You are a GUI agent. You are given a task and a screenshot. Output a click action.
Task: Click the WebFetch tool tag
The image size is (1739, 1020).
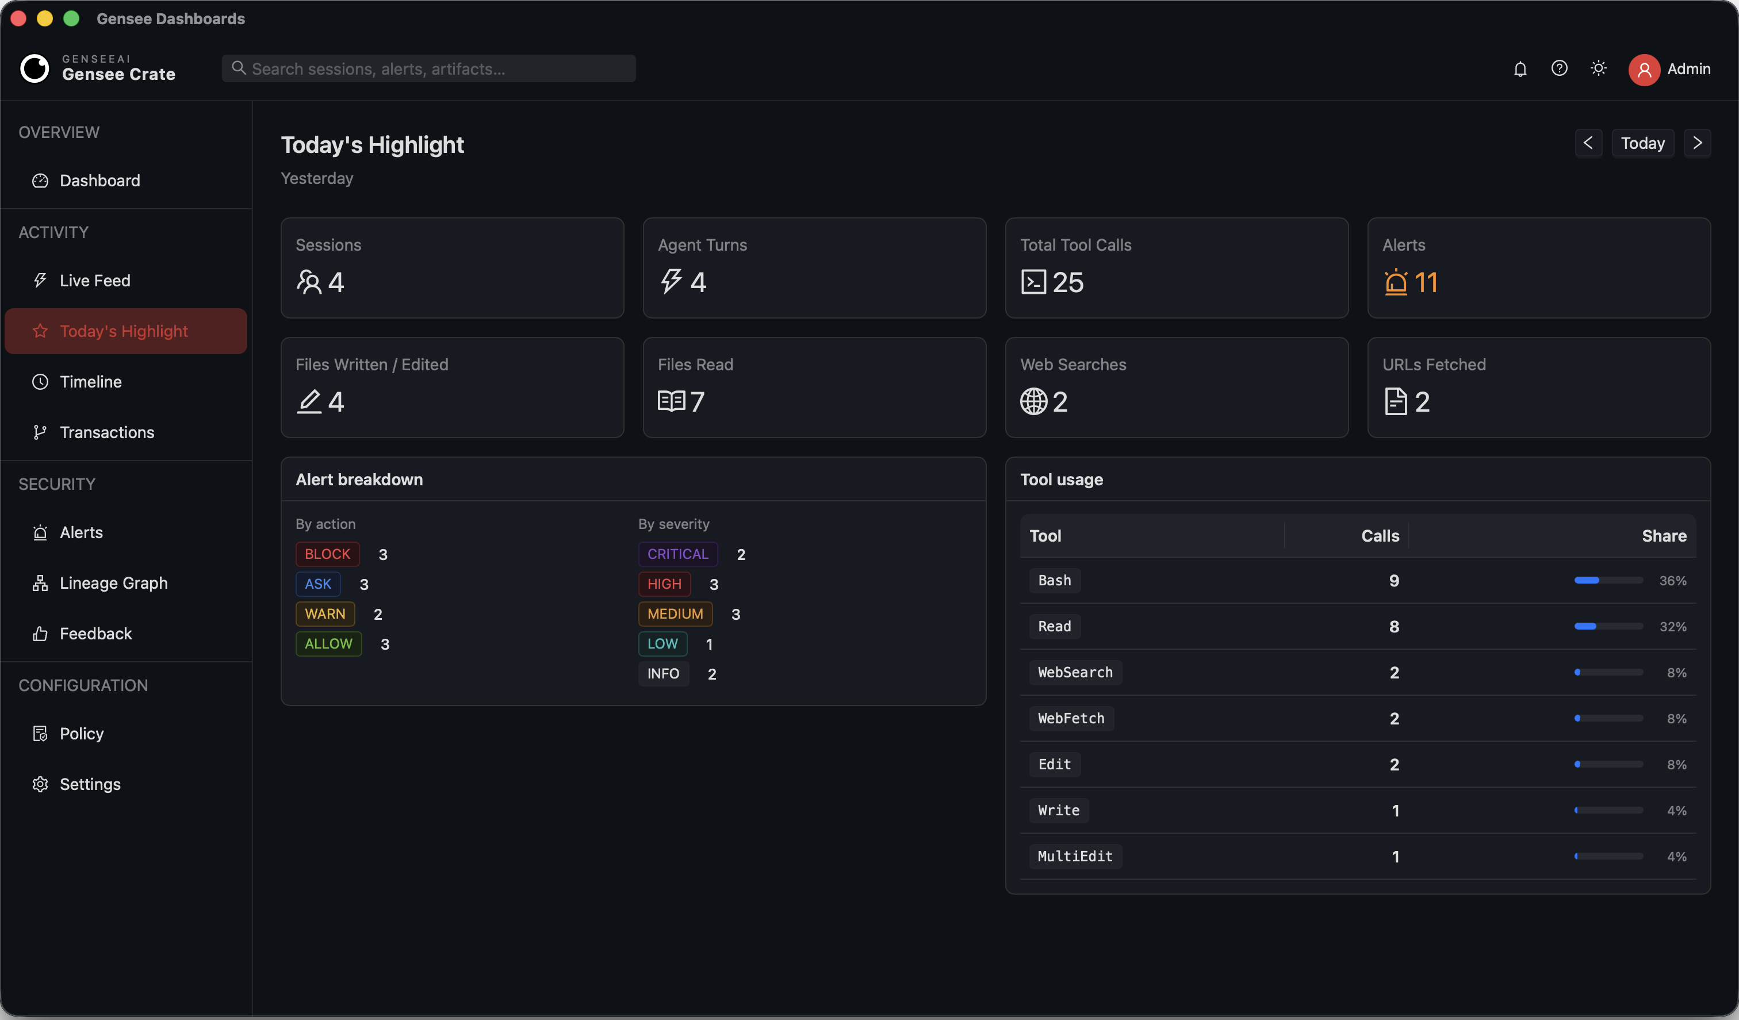point(1071,718)
